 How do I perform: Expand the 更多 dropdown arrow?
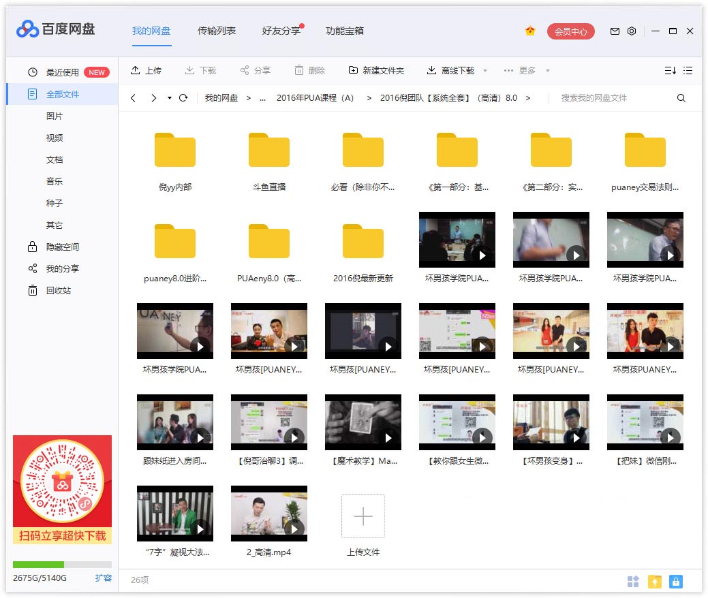pos(548,70)
